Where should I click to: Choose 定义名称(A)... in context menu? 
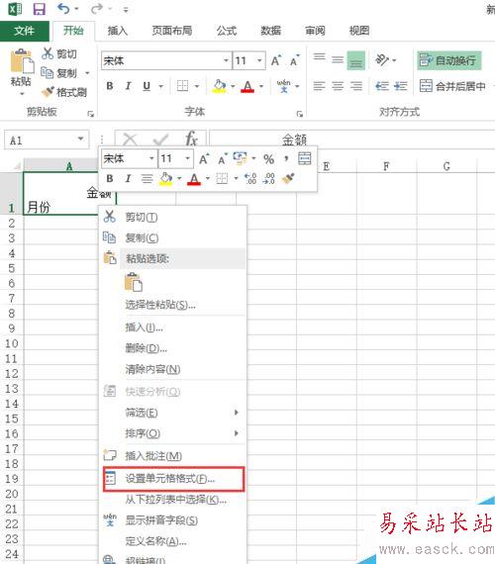tap(173, 541)
